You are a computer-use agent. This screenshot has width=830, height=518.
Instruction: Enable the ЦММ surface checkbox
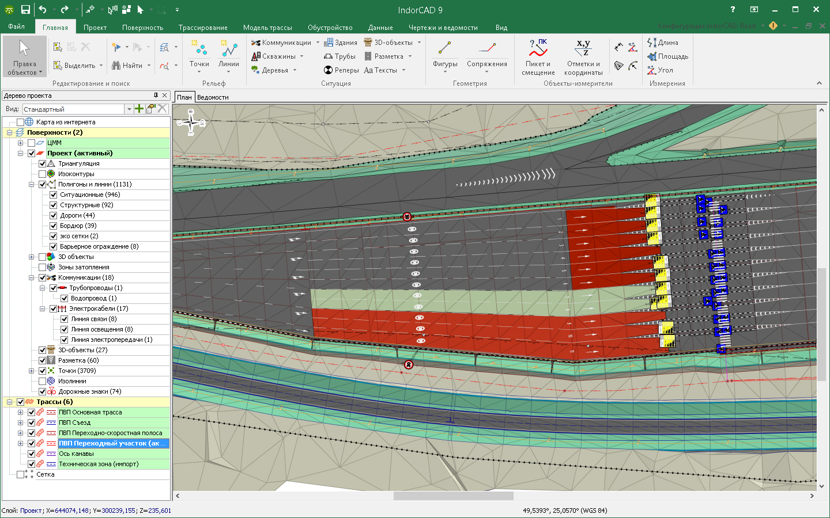click(x=32, y=143)
